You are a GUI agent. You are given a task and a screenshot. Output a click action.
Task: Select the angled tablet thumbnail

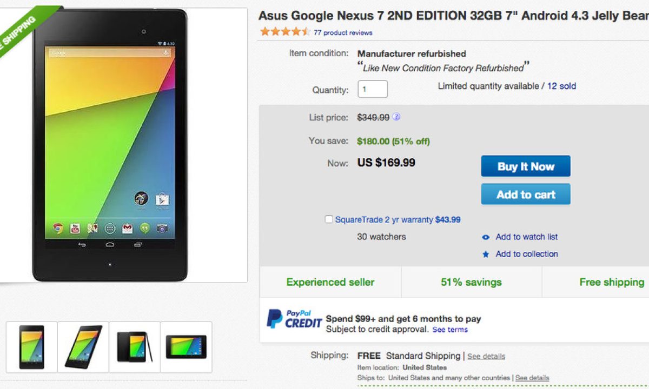click(83, 347)
